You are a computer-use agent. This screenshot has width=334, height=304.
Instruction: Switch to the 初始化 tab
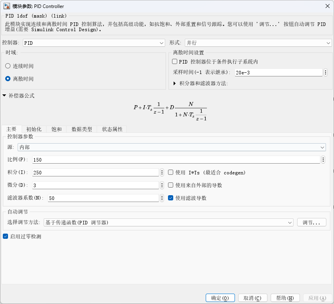point(34,129)
